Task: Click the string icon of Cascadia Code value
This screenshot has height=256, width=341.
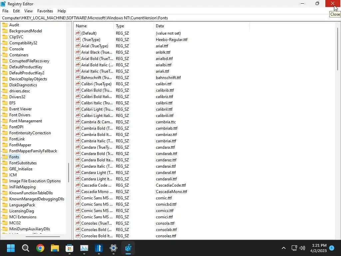Action: pos(78,185)
